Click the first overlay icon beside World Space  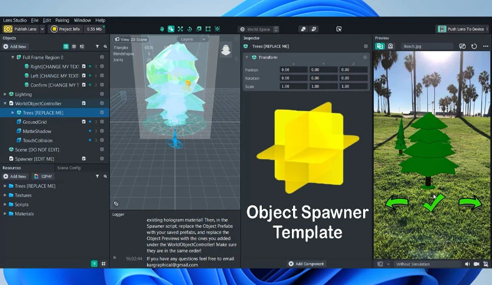303,29
